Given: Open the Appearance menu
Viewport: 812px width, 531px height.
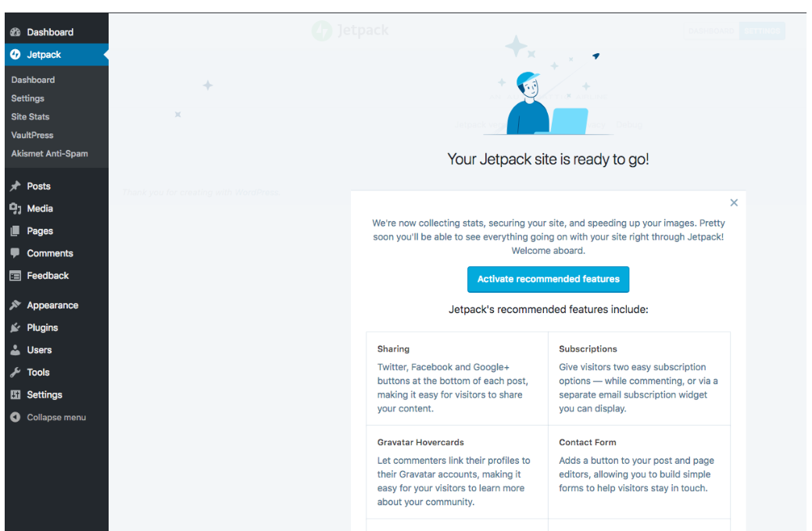Looking at the screenshot, I should point(53,305).
